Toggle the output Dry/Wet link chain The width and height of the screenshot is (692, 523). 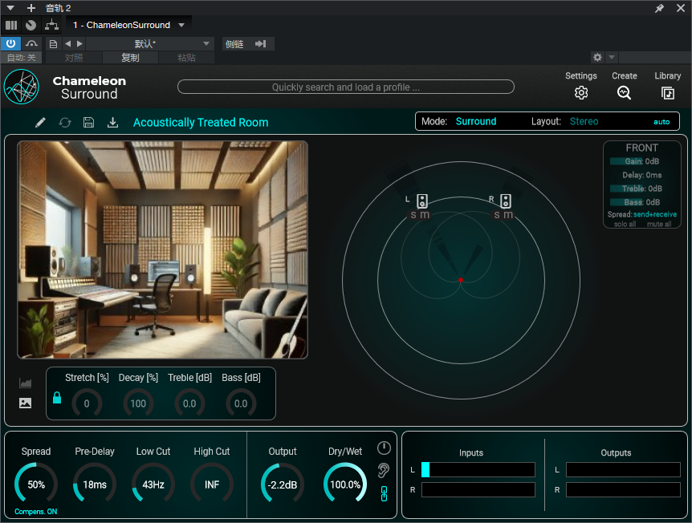[x=384, y=494]
